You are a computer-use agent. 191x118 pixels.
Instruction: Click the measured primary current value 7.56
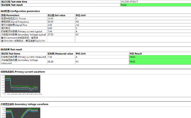point(50,57)
